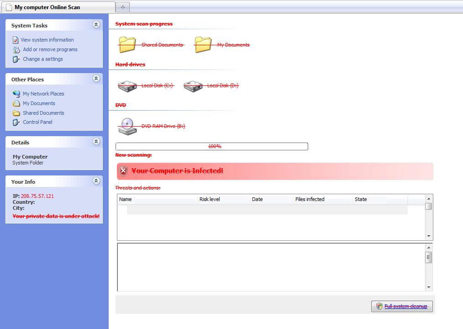The width and height of the screenshot is (463, 329).
Task: Click lower details pane scroll up arrow
Action: pyautogui.click(x=429, y=247)
